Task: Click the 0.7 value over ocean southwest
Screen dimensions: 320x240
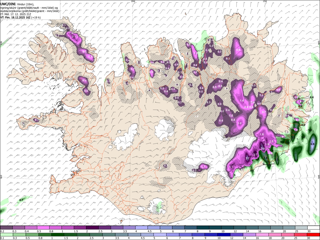Action: point(21,200)
